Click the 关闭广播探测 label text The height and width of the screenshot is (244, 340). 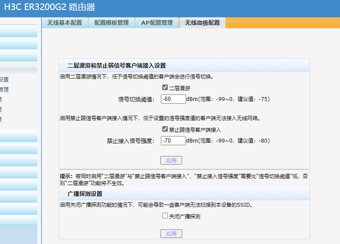click(185, 217)
